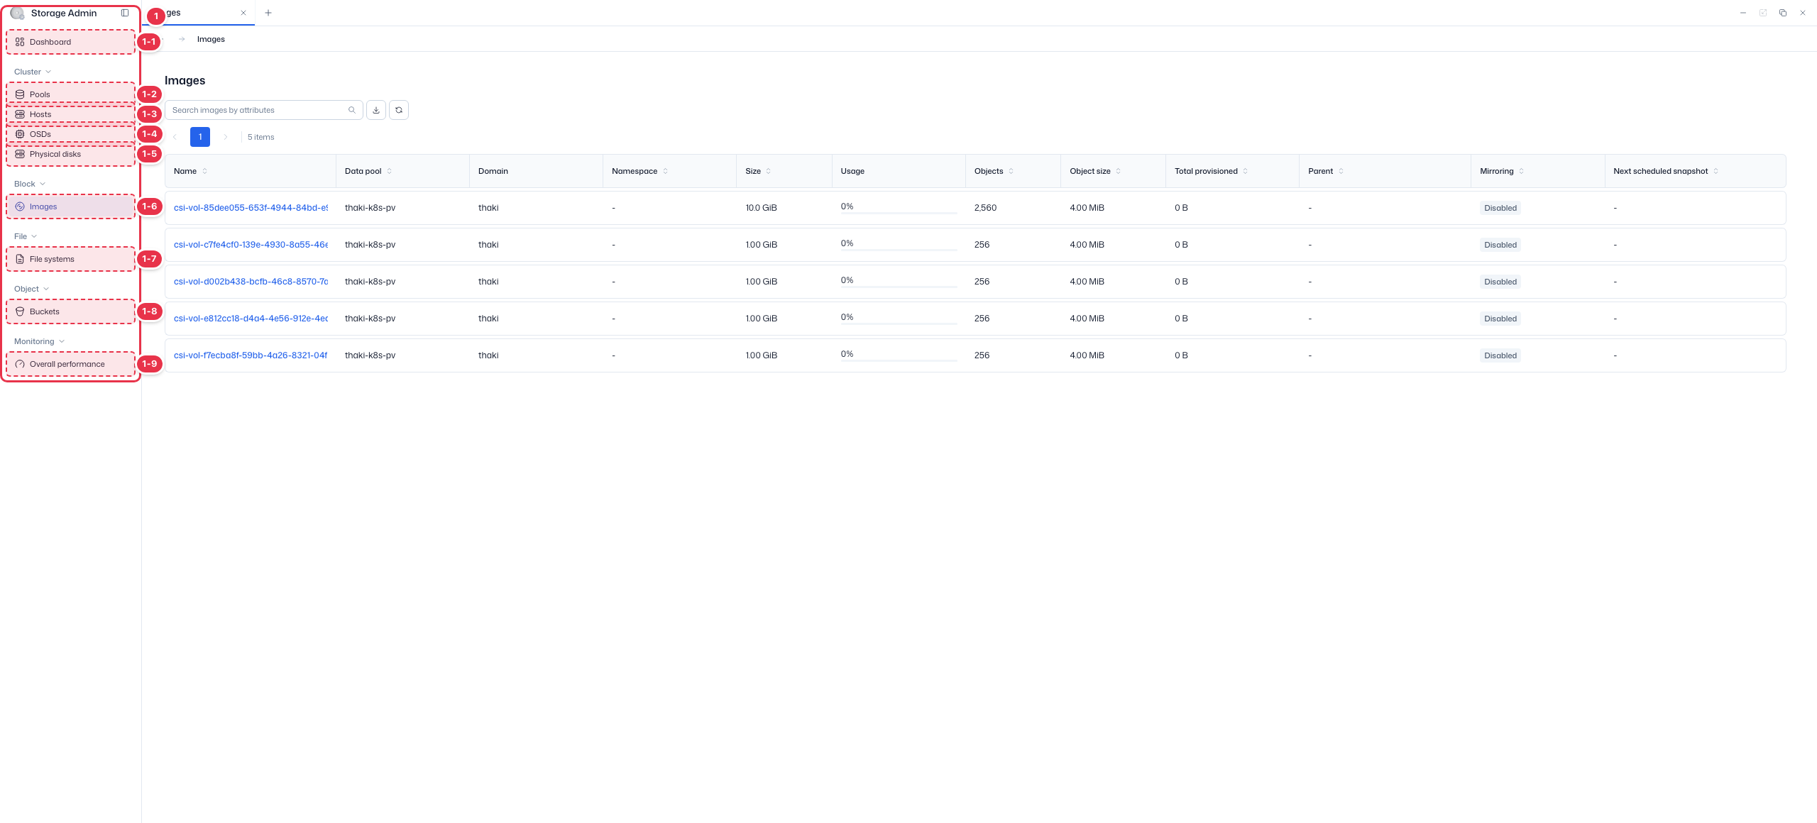This screenshot has height=823, width=1817.
Task: Refresh the images list
Action: coord(399,110)
